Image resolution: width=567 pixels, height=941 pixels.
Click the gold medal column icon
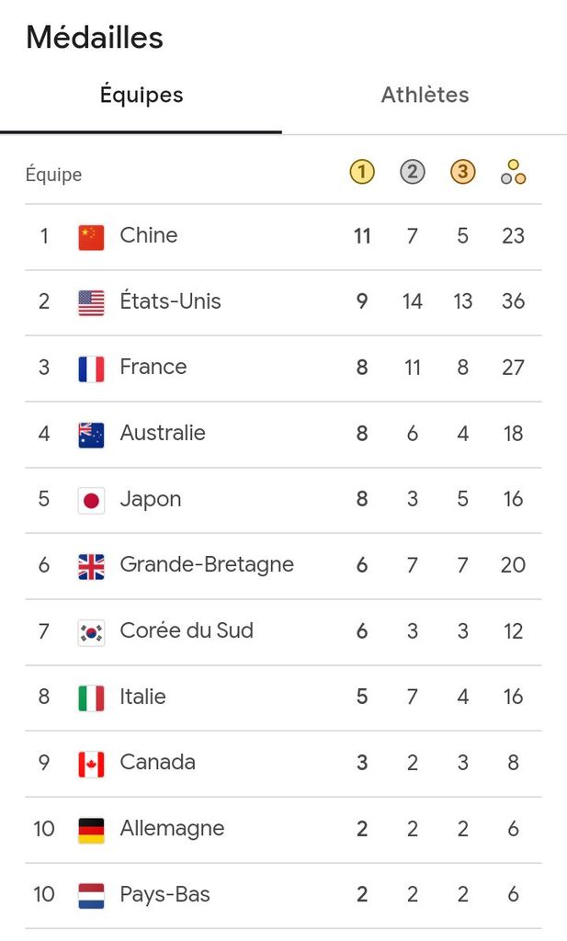[362, 172]
